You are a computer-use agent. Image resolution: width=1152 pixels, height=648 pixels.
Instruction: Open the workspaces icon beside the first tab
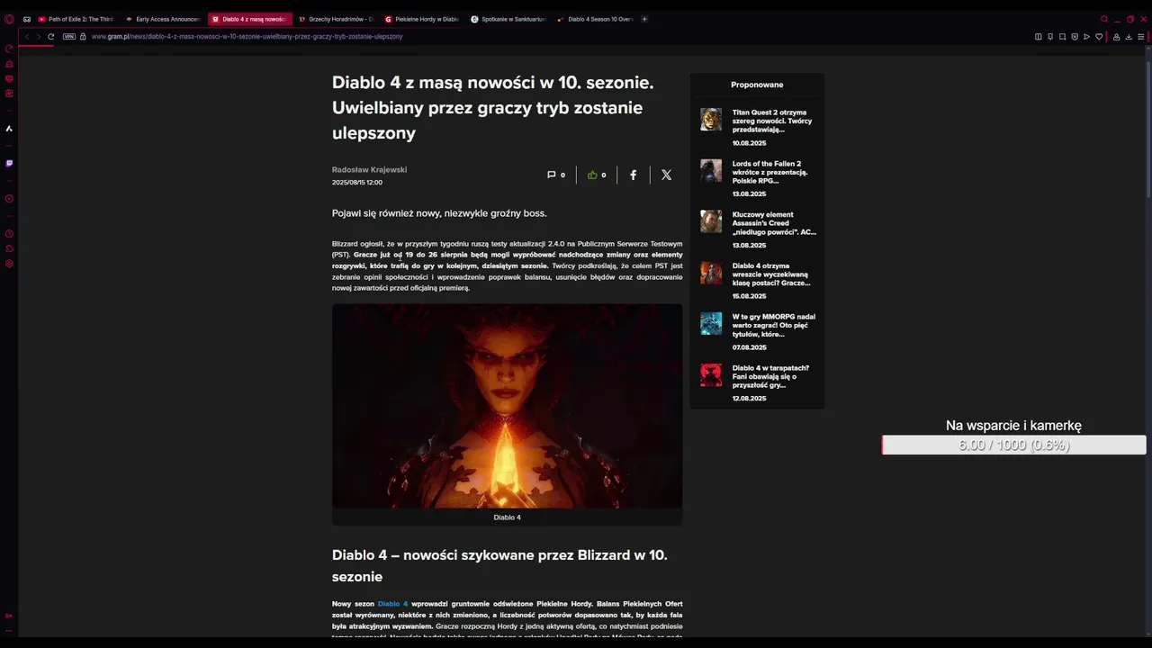pyautogui.click(x=27, y=19)
